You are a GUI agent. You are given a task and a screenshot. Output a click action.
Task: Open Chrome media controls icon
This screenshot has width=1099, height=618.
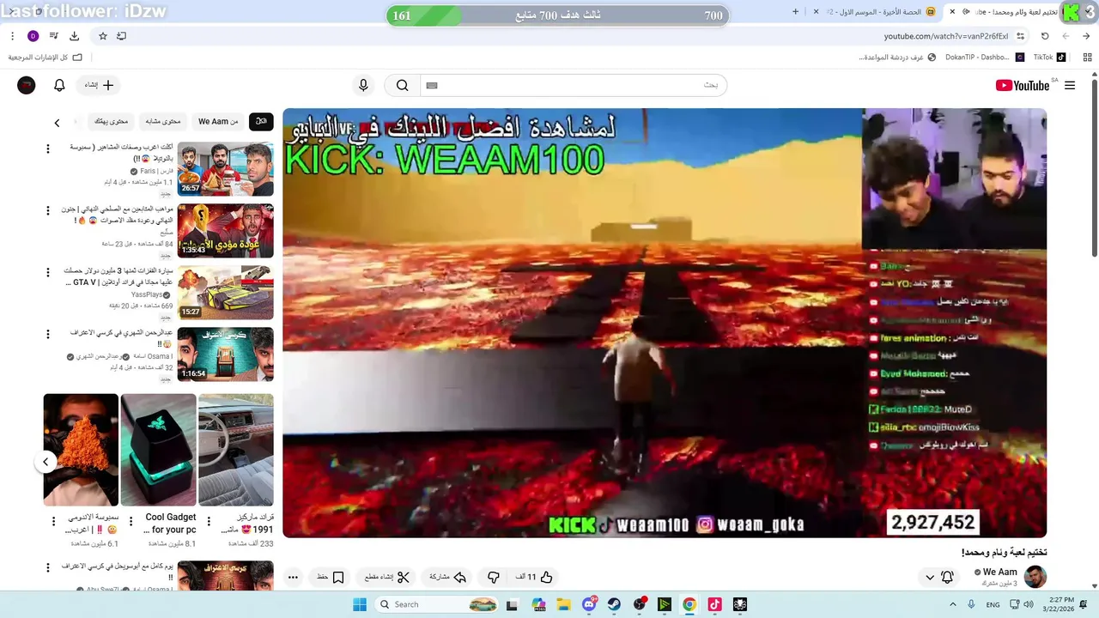(53, 36)
